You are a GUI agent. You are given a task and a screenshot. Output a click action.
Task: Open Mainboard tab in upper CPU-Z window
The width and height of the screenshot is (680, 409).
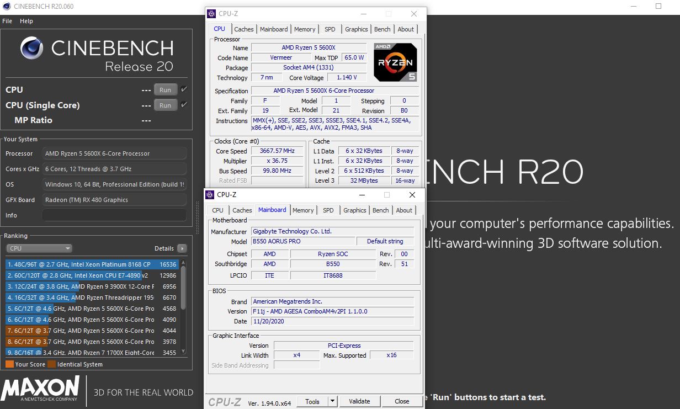tap(274, 29)
